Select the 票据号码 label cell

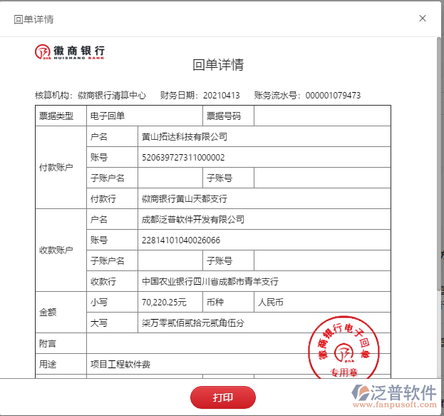[228, 116]
